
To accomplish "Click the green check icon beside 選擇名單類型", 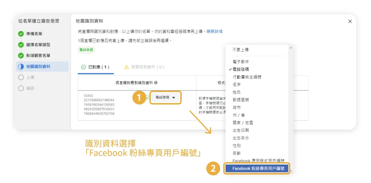I will (21, 45).
